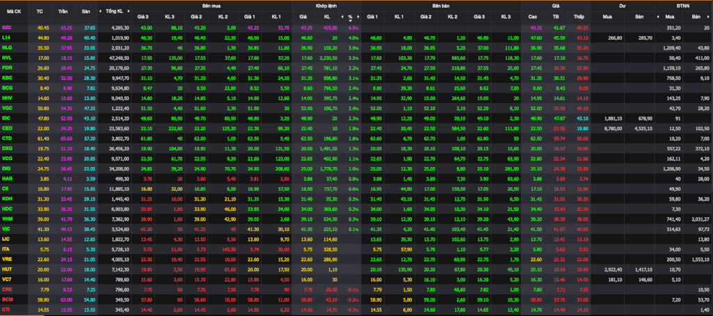Click Giá header under Khớp lệnh
The height and width of the screenshot is (316, 713).
pyautogui.click(x=304, y=17)
